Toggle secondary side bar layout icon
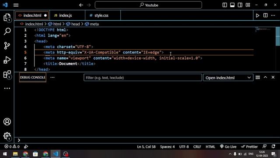 240,5
